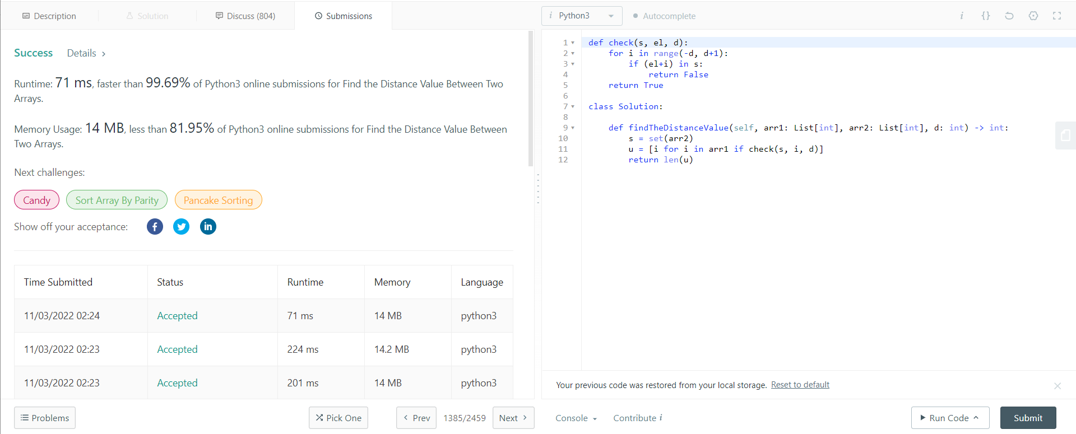Open editor settings gear icon
The height and width of the screenshot is (434, 1076).
point(1033,16)
